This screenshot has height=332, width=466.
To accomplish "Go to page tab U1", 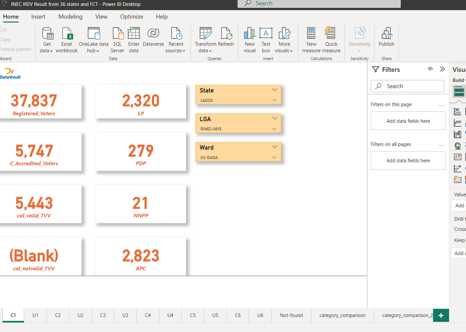I will pos(35,315).
